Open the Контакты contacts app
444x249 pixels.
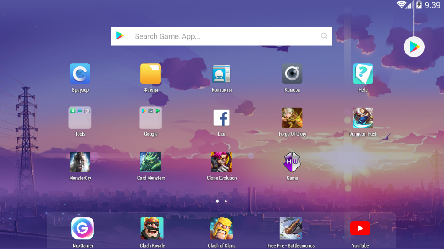coord(222,74)
